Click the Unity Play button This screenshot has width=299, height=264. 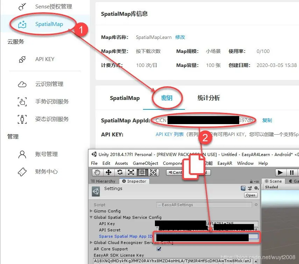coord(280,172)
